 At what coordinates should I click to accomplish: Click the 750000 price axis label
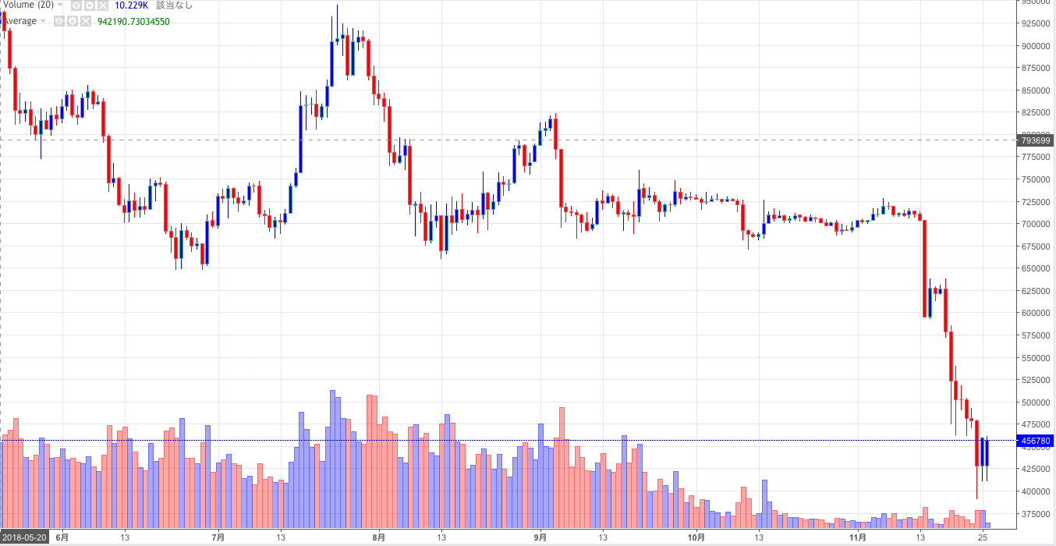[x=1037, y=179]
